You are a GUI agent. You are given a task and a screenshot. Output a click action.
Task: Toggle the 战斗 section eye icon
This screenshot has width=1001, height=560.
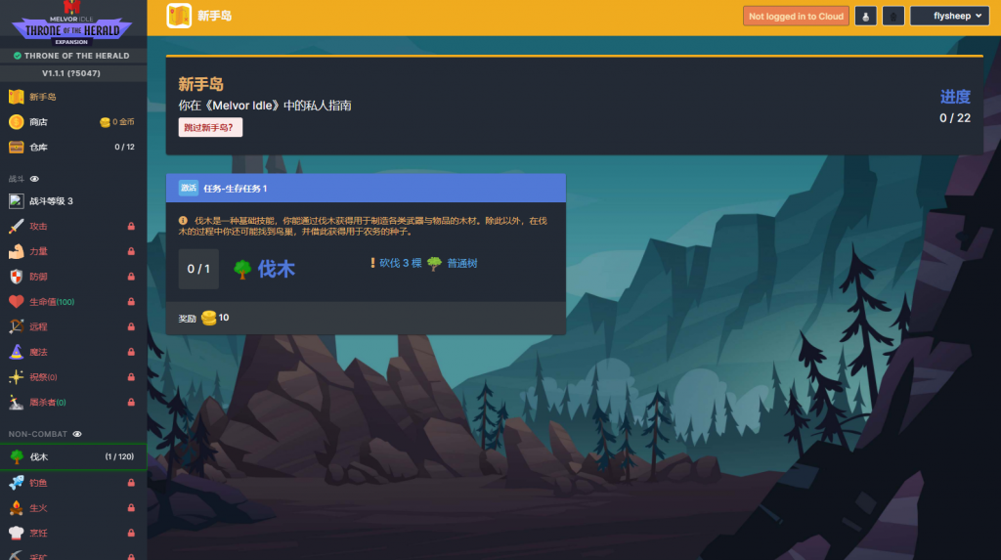35,179
